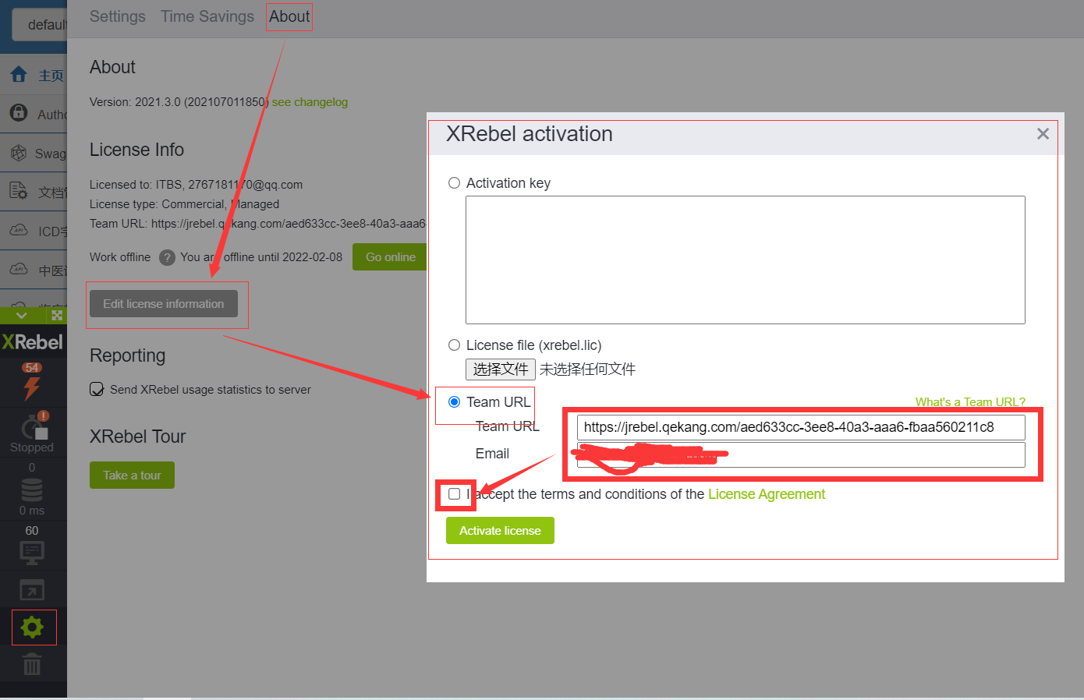The width and height of the screenshot is (1084, 700).
Task: Switch to the Settings tab
Action: pos(118,16)
